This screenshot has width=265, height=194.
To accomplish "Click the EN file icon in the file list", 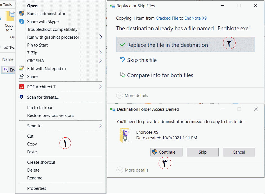I will coord(6,70).
